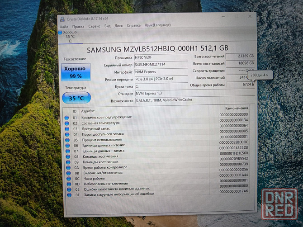Minimize the CrystalDiskInfo window
Viewport: 303px width, 227px height.
pyautogui.click(x=223, y=17)
